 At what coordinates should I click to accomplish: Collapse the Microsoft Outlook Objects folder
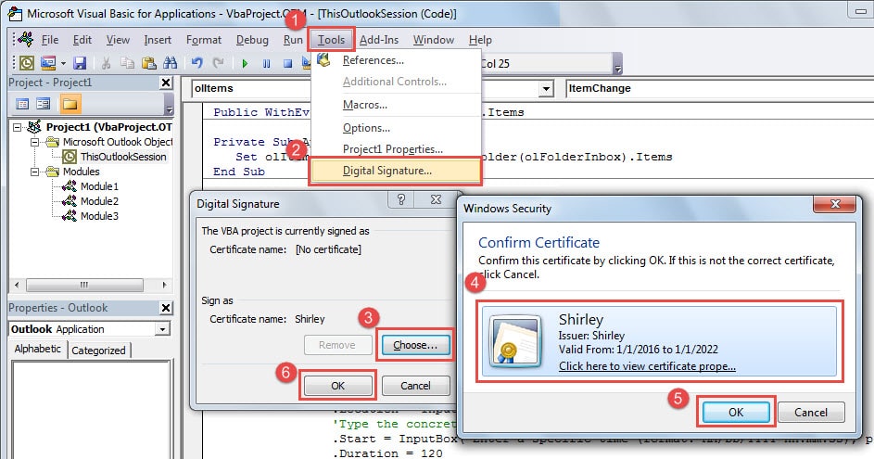click(x=35, y=142)
